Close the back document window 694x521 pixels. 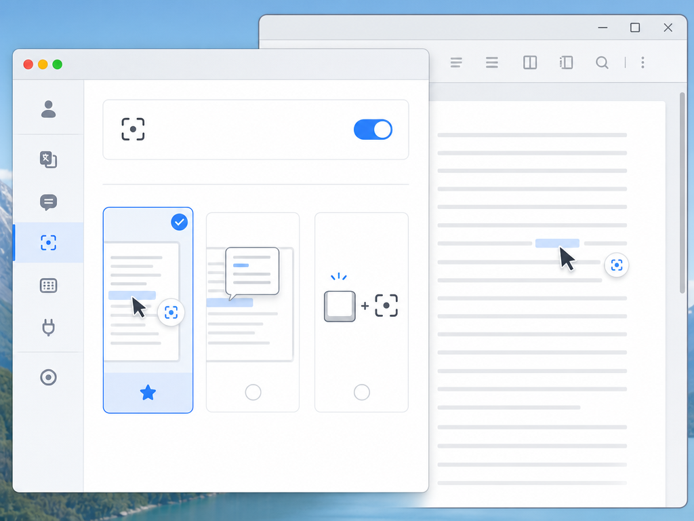pyautogui.click(x=668, y=27)
